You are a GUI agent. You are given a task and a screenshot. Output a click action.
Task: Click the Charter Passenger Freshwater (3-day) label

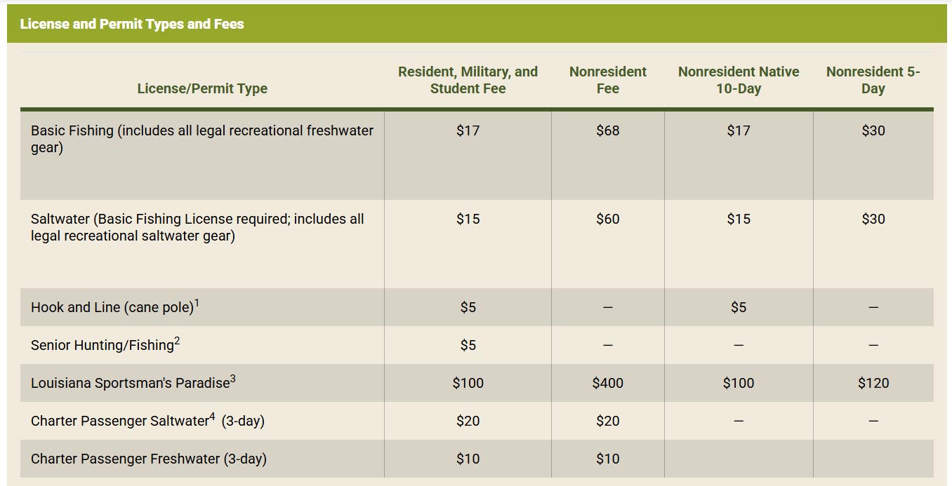coord(149,459)
